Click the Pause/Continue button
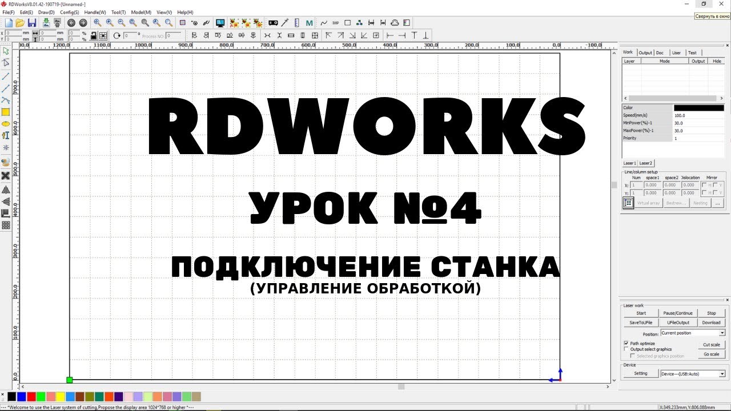The height and width of the screenshot is (411, 731). (x=678, y=313)
